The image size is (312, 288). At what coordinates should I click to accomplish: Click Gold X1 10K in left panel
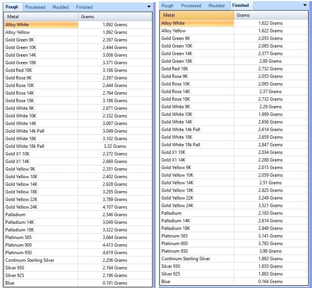tap(78, 154)
